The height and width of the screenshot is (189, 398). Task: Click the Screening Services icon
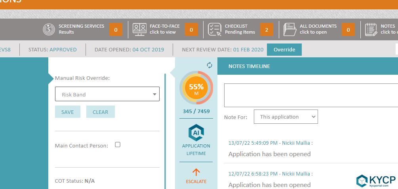point(49,29)
